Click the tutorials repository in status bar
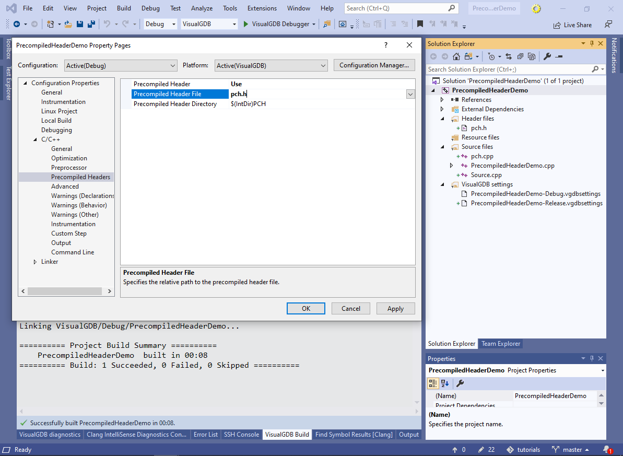 pyautogui.click(x=524, y=450)
